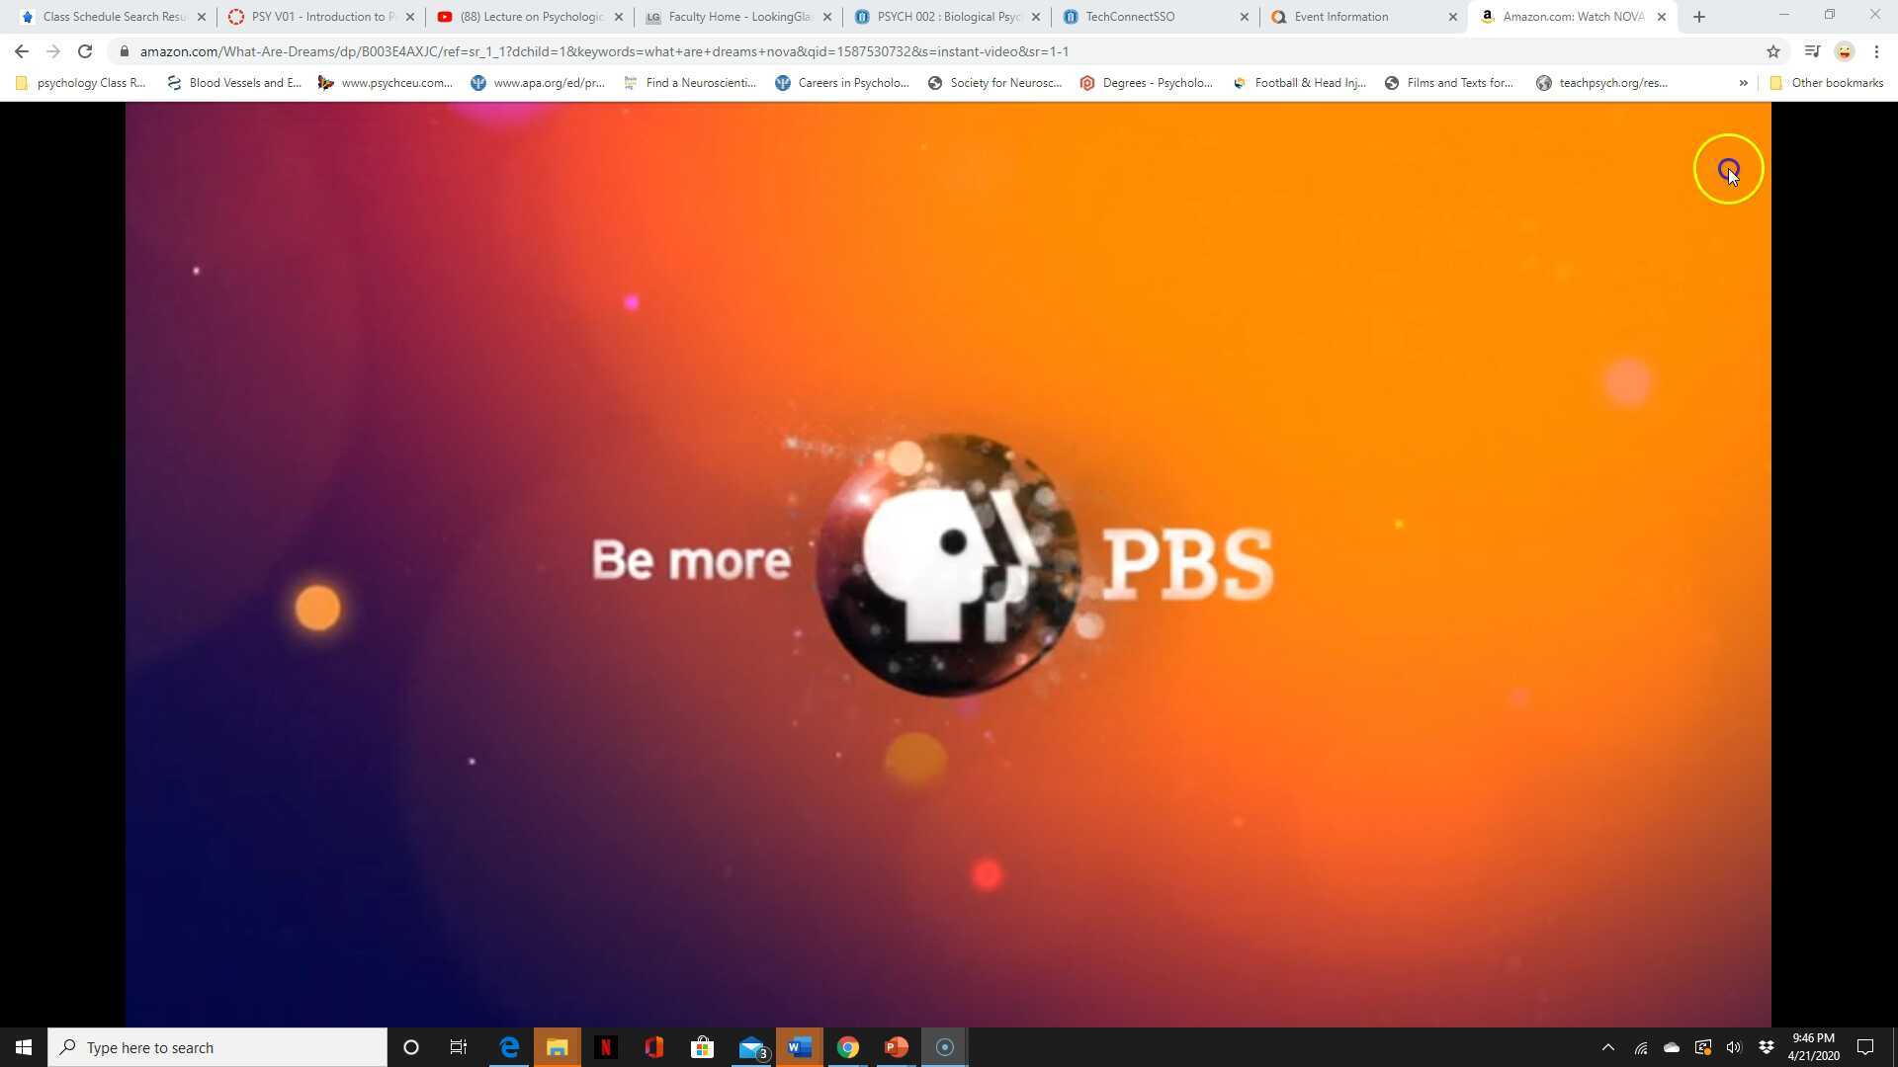Expand the hidden bookmarks chevron
The width and height of the screenshot is (1898, 1067).
(x=1743, y=83)
